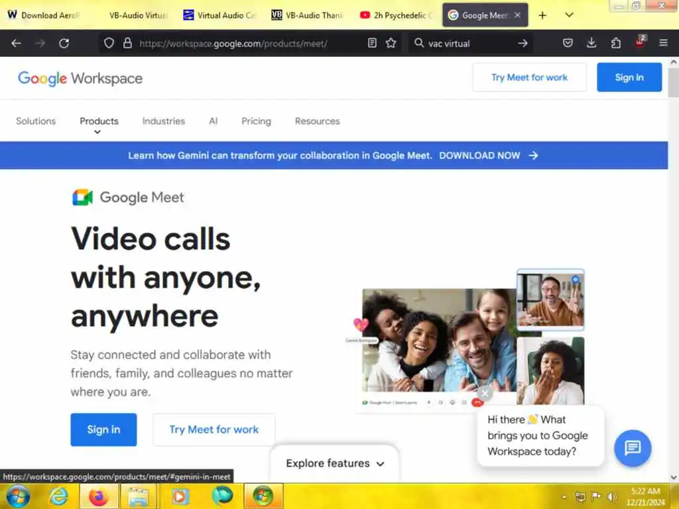Screen dimensions: 679x509
Task: Click the Action Center flag tray icon
Action: click(x=596, y=497)
